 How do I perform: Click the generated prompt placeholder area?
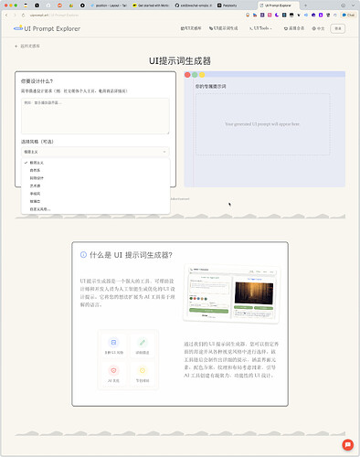(x=262, y=124)
